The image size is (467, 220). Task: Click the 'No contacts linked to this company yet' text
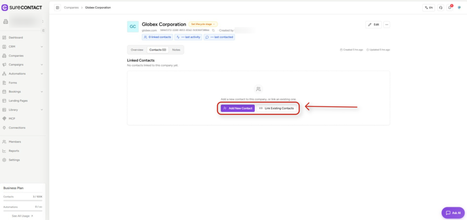pos(153,65)
